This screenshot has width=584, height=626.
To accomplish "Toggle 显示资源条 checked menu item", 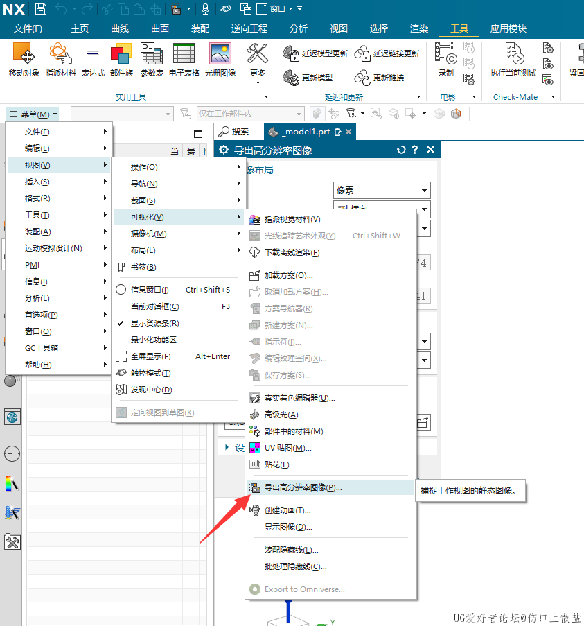I will click(154, 323).
